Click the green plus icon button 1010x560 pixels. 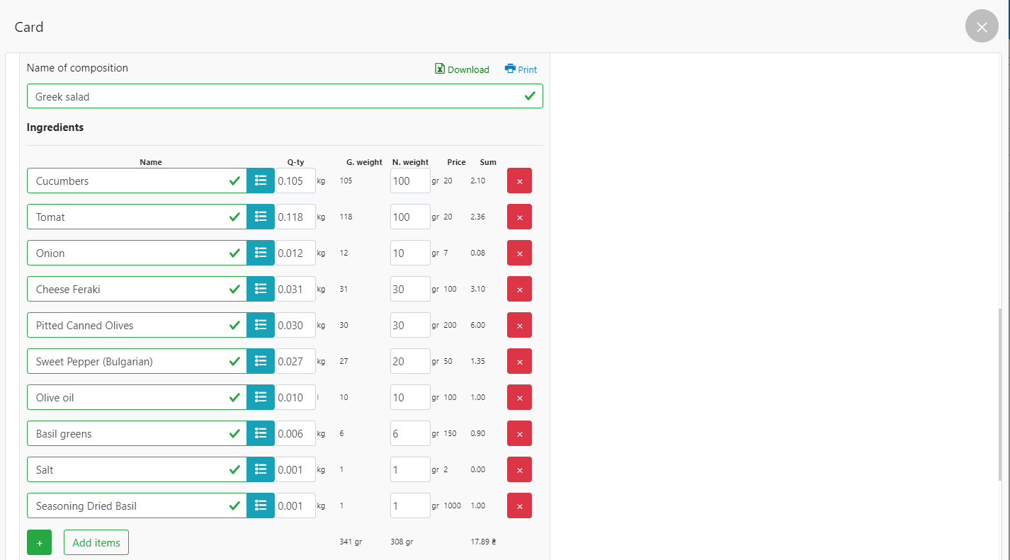(39, 542)
